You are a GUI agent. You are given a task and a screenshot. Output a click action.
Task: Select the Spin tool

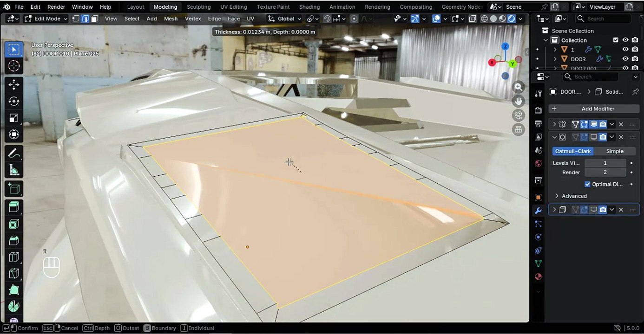point(14,307)
